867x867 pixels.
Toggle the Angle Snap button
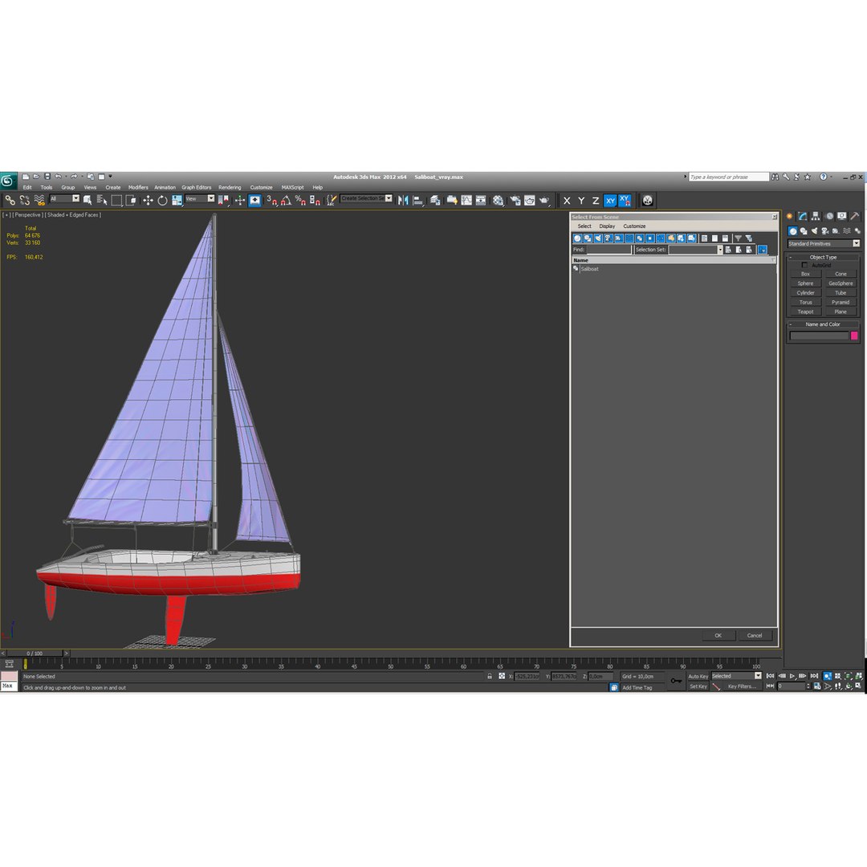(286, 200)
